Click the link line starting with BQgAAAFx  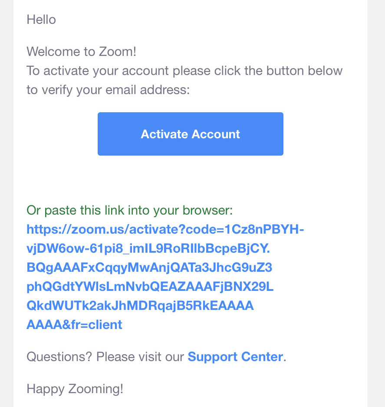(149, 267)
